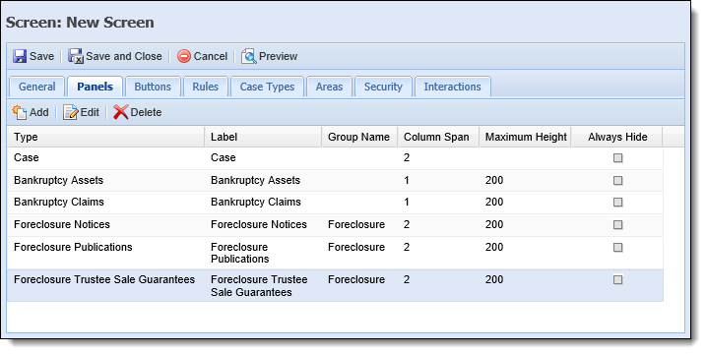Viewport: 706px width, 354px height.
Task: Click the Save and Close icon
Action: [76, 56]
